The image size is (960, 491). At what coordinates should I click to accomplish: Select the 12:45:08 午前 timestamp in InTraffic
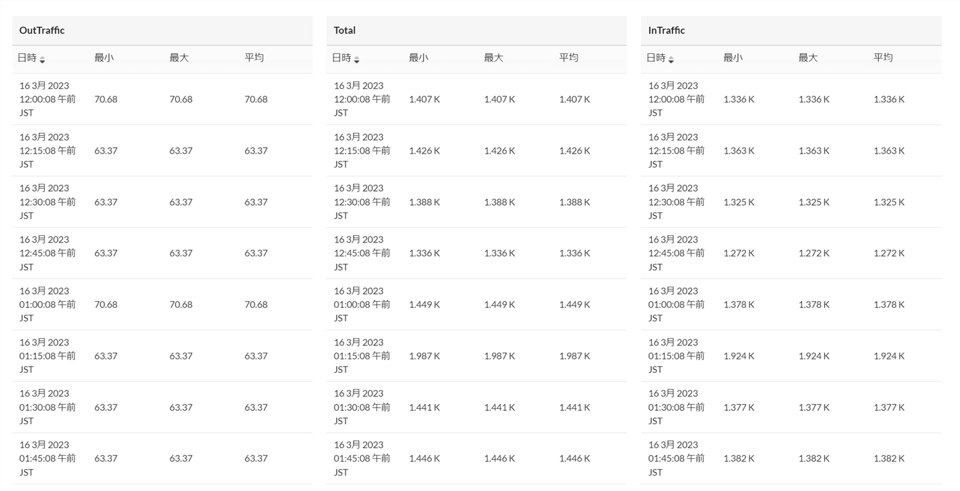click(676, 253)
